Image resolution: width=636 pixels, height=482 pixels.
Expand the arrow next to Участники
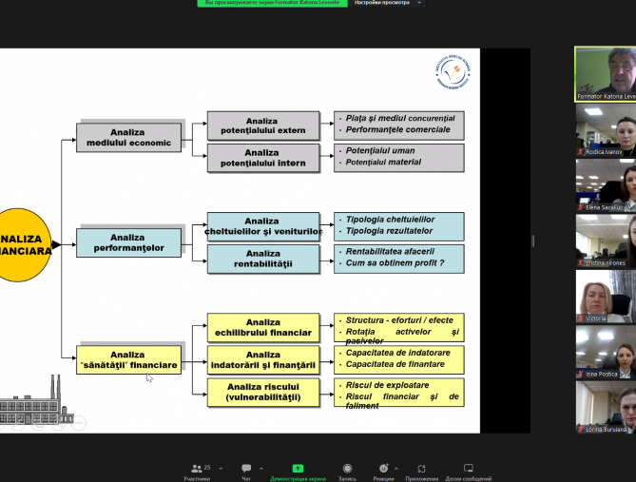(221, 468)
